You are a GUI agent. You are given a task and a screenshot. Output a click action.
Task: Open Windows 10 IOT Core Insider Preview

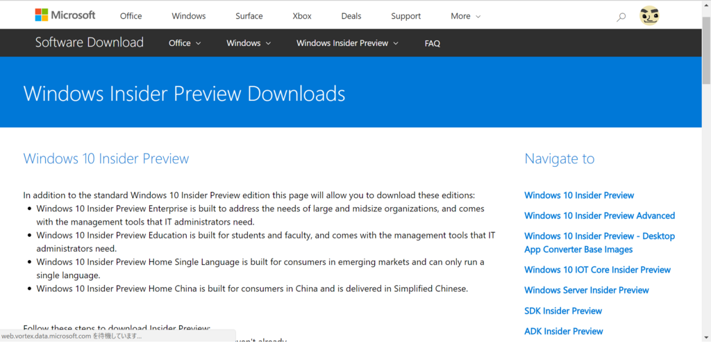click(597, 270)
